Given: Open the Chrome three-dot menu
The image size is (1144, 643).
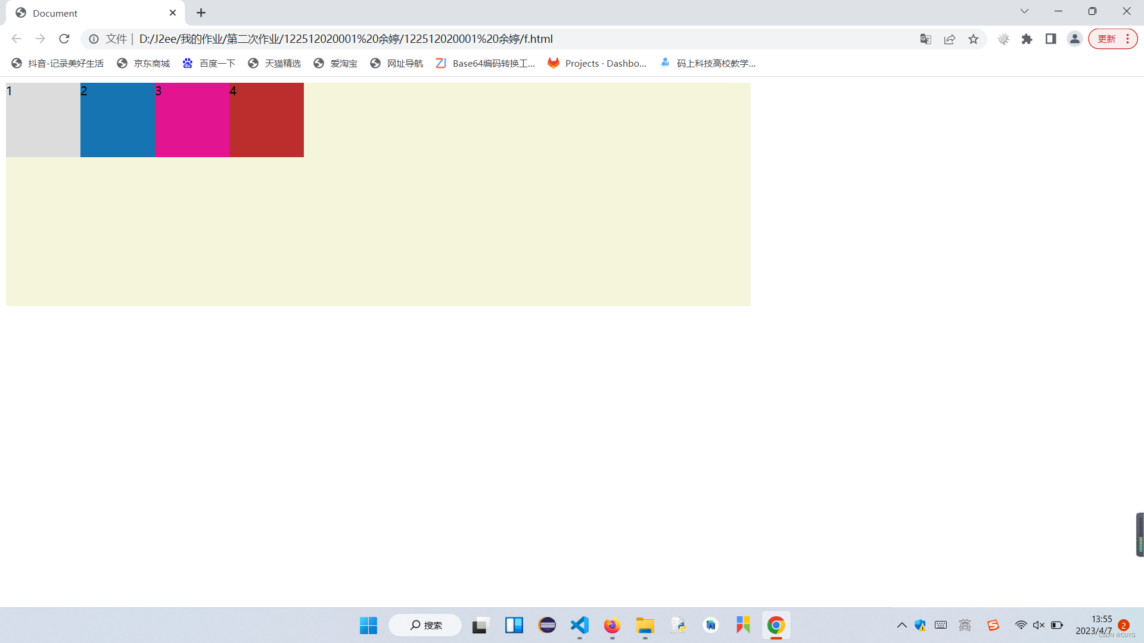Looking at the screenshot, I should click(x=1127, y=39).
